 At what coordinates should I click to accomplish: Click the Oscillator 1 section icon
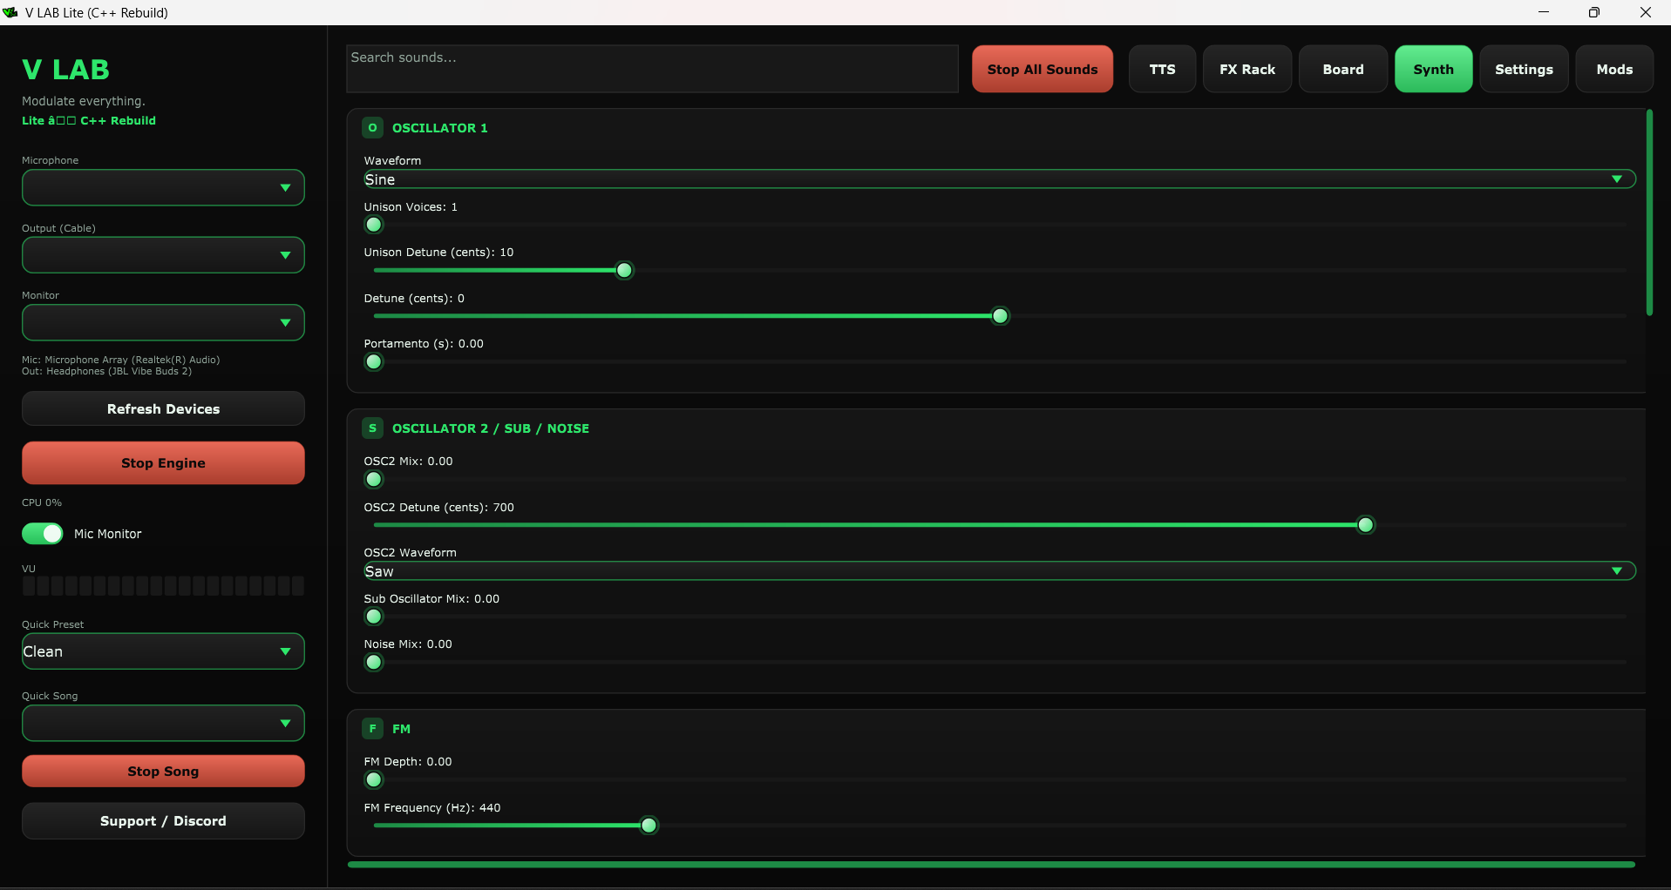(x=372, y=128)
